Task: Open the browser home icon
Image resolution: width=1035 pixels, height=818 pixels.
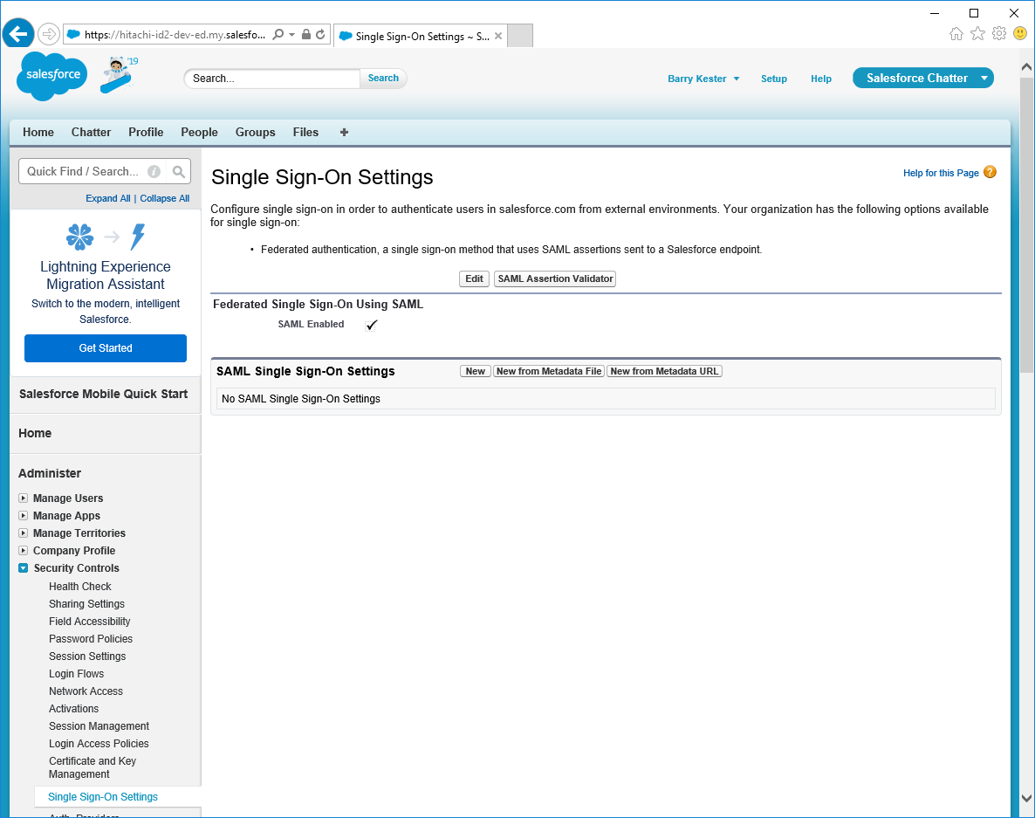Action: coord(956,34)
